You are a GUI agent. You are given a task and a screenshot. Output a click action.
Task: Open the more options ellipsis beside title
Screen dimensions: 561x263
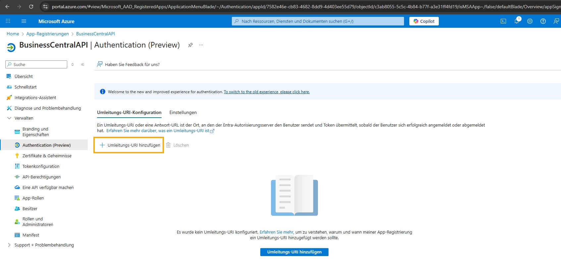(x=201, y=45)
